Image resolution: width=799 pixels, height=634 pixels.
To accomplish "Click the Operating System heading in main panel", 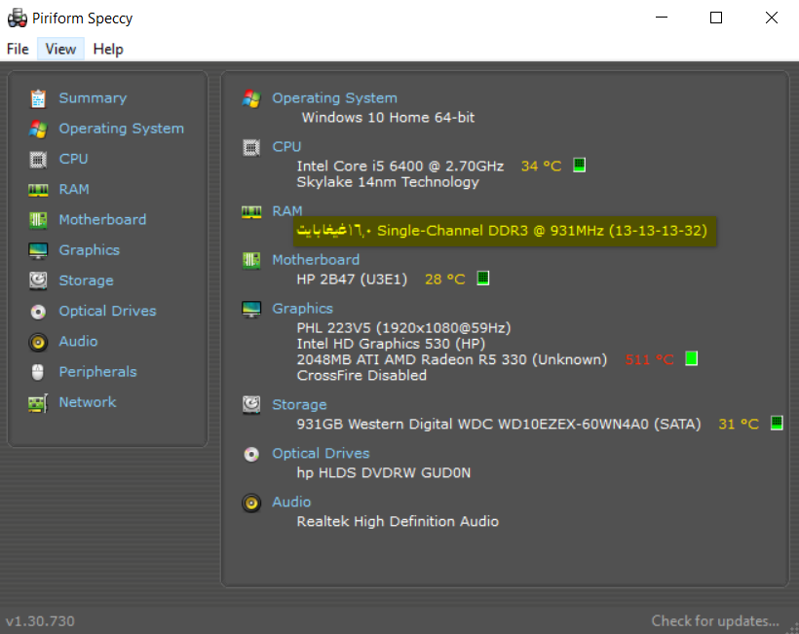I will (334, 98).
